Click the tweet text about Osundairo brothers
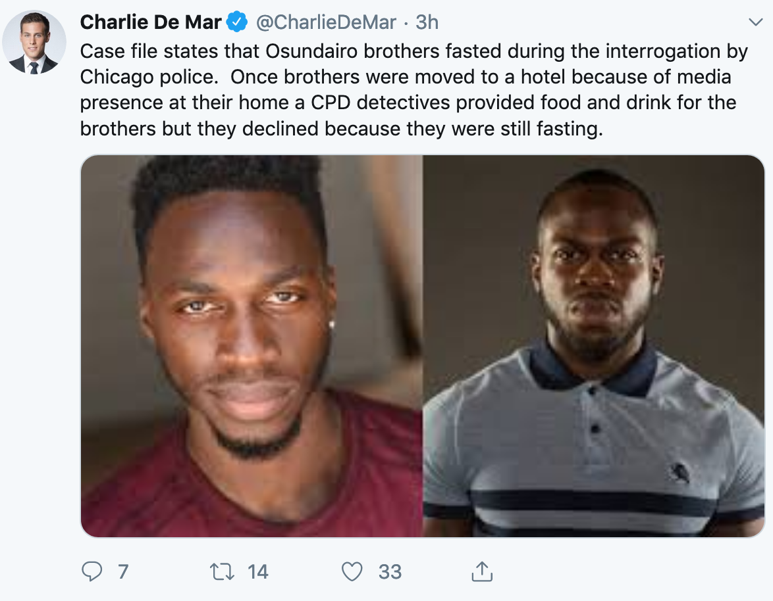The width and height of the screenshot is (773, 601). pyautogui.click(x=414, y=89)
